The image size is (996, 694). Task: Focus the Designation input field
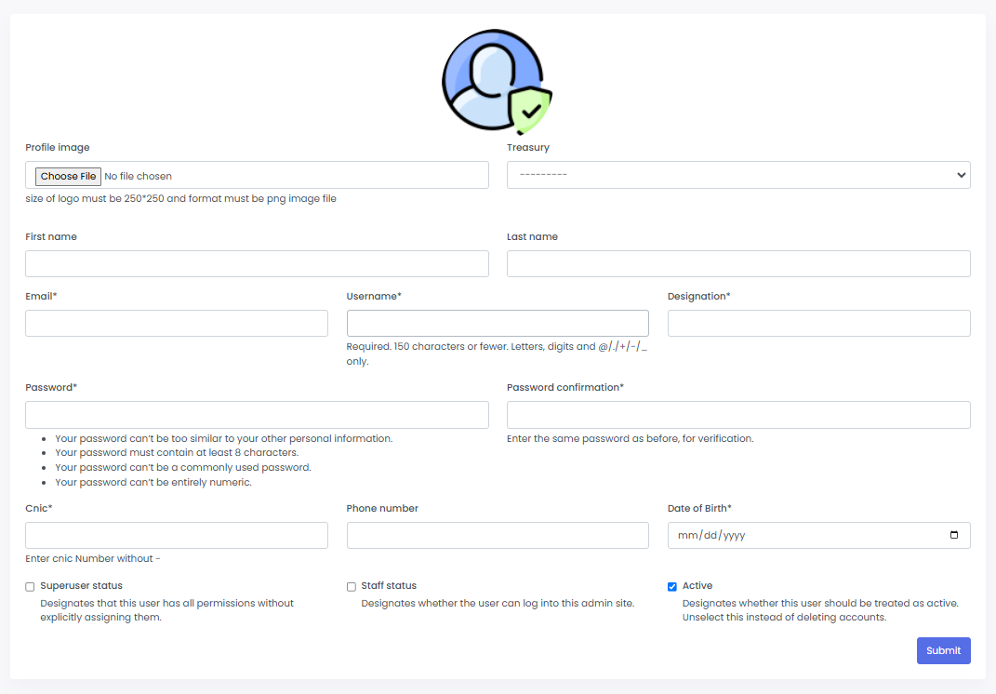818,323
